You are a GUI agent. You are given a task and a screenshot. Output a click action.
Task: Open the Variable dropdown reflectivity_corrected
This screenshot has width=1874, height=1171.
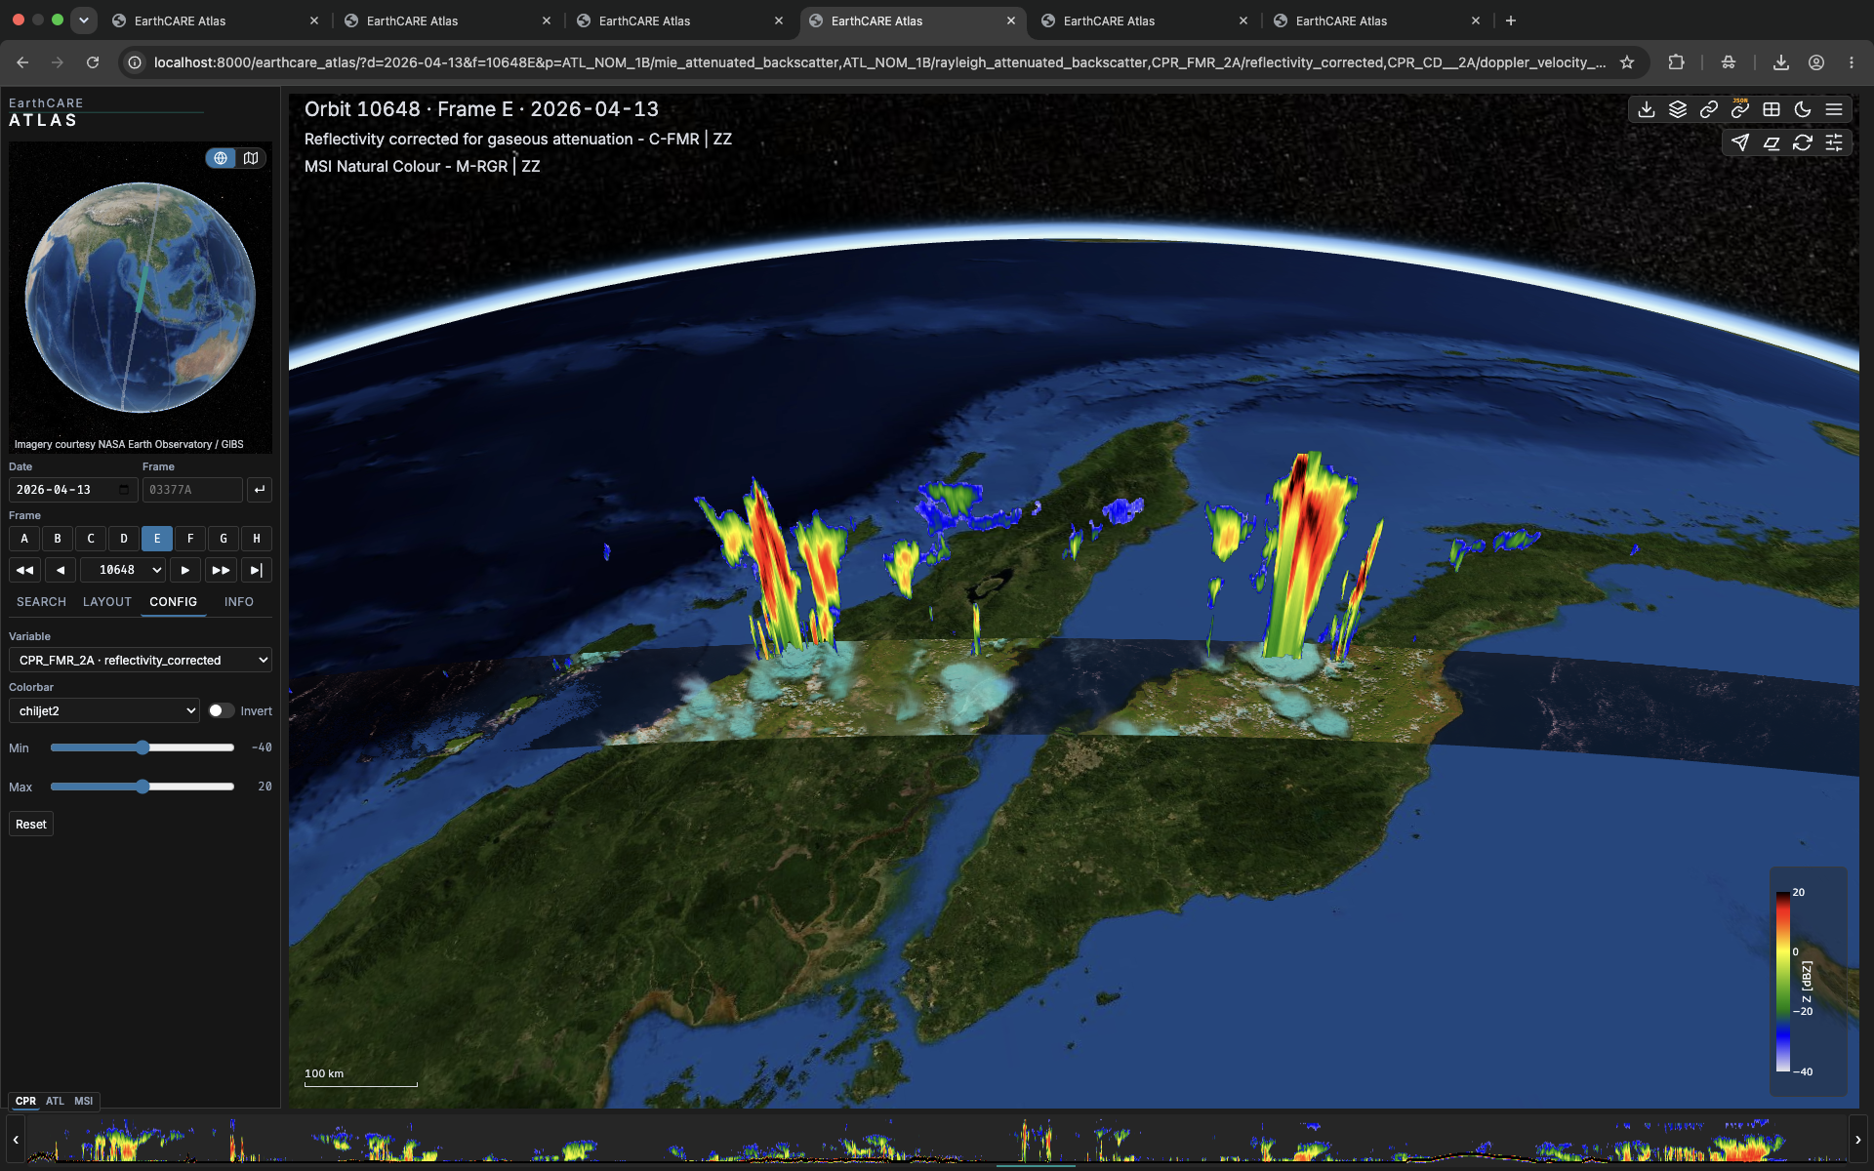[x=140, y=661]
